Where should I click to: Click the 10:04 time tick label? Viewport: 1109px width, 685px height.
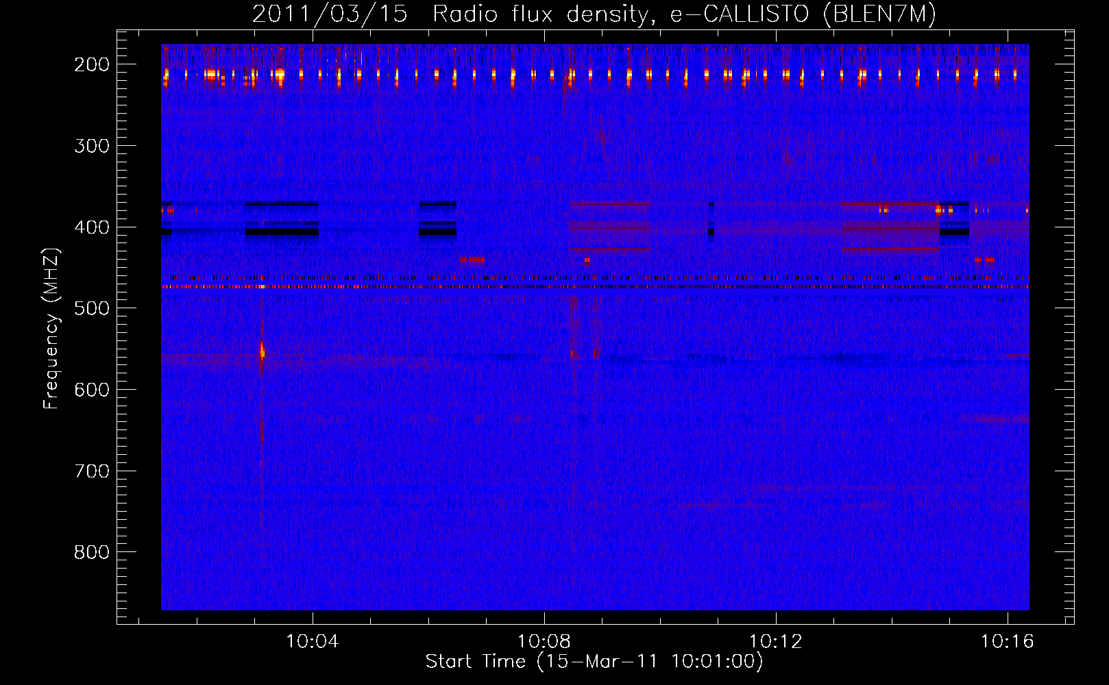tap(313, 642)
